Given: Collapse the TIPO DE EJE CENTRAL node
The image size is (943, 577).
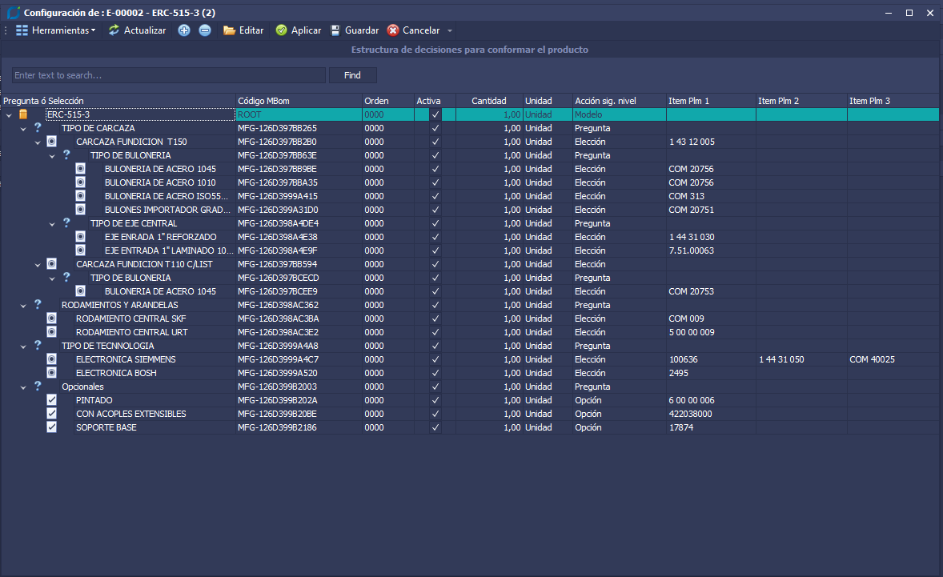Looking at the screenshot, I should pyautogui.click(x=52, y=224).
